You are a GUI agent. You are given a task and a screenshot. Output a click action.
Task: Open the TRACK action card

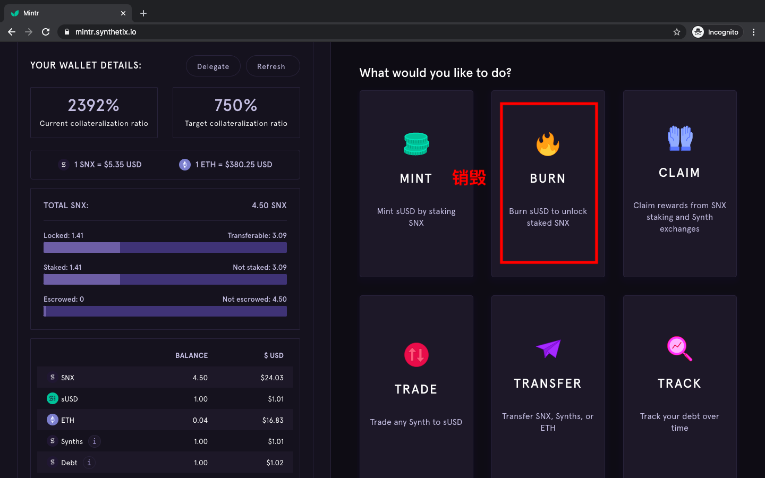pos(680,387)
